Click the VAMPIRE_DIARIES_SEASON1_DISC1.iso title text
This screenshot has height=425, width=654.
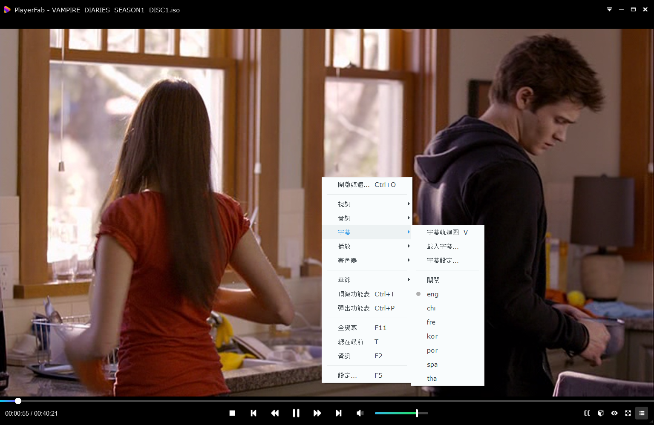point(116,10)
